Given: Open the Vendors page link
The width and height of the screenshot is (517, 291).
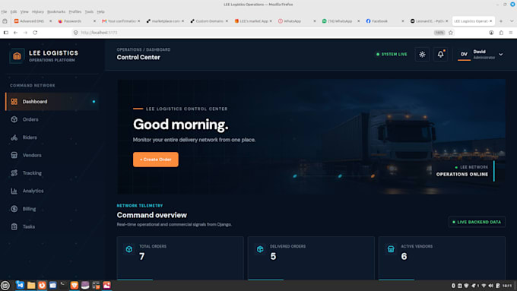Looking at the screenshot, I should [x=32, y=155].
